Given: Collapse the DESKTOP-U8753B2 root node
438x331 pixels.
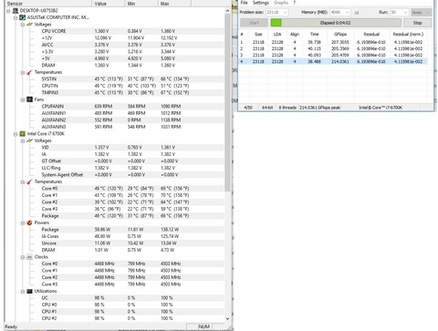Looking at the screenshot, I should [x=8, y=11].
